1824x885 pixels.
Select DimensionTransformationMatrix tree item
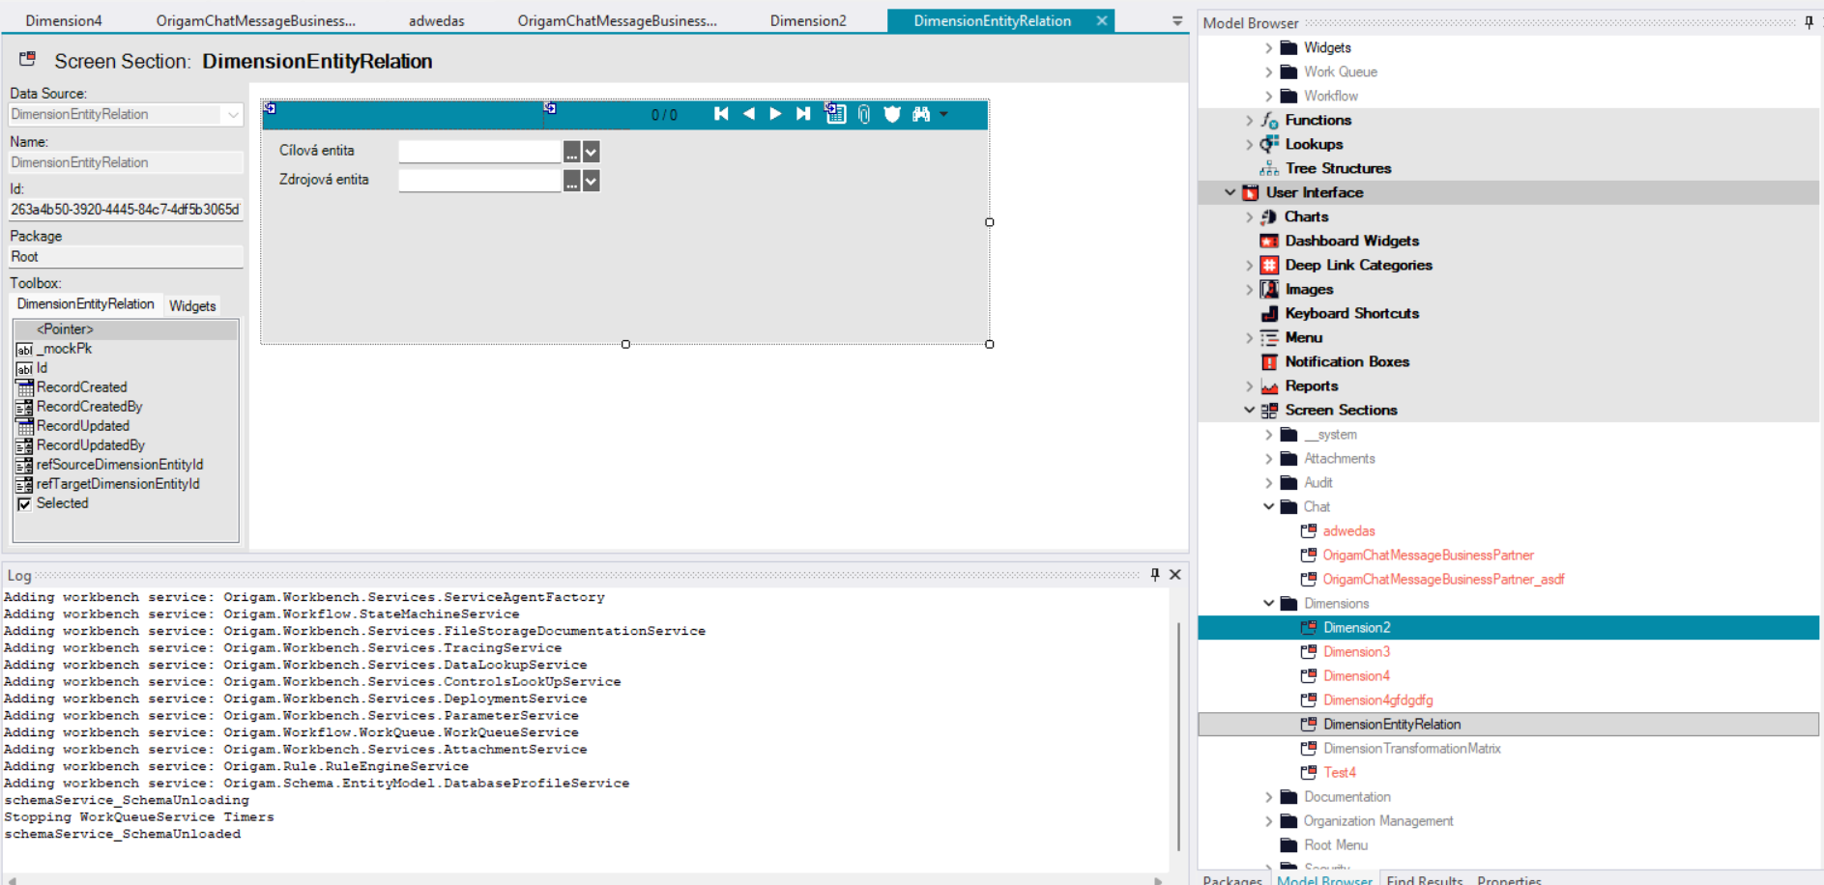(1411, 748)
